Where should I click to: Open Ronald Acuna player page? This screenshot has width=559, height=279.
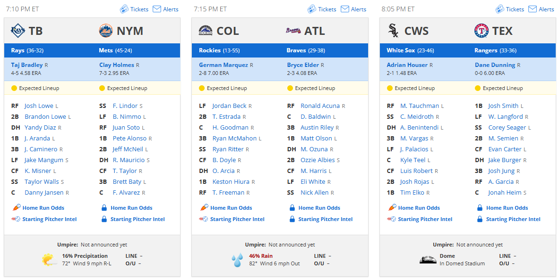pyautogui.click(x=320, y=106)
